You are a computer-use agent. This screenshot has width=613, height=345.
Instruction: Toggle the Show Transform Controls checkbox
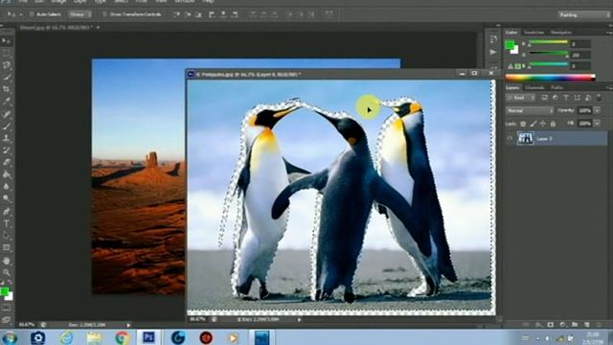104,14
